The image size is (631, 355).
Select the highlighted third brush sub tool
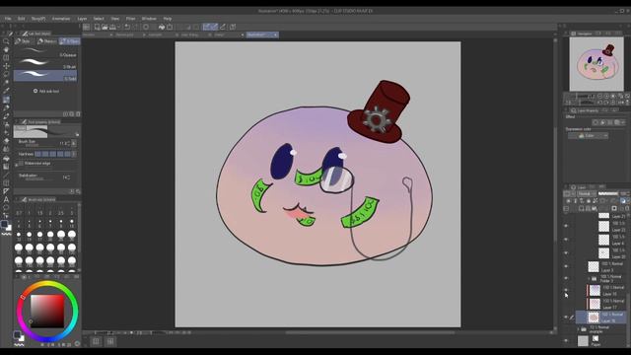[x=45, y=75]
